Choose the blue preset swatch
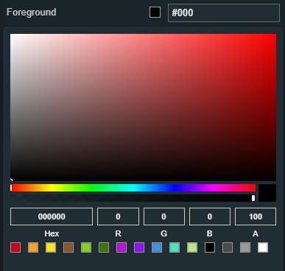 coord(157,247)
